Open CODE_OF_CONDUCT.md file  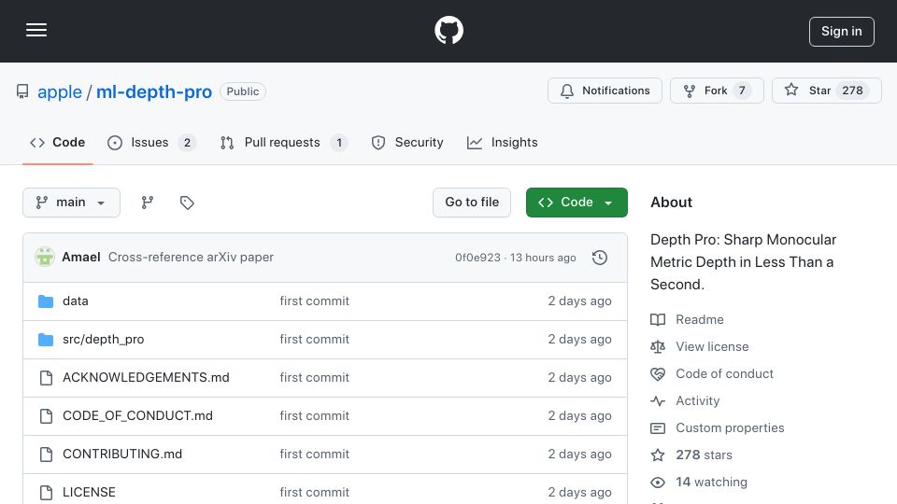[137, 416]
